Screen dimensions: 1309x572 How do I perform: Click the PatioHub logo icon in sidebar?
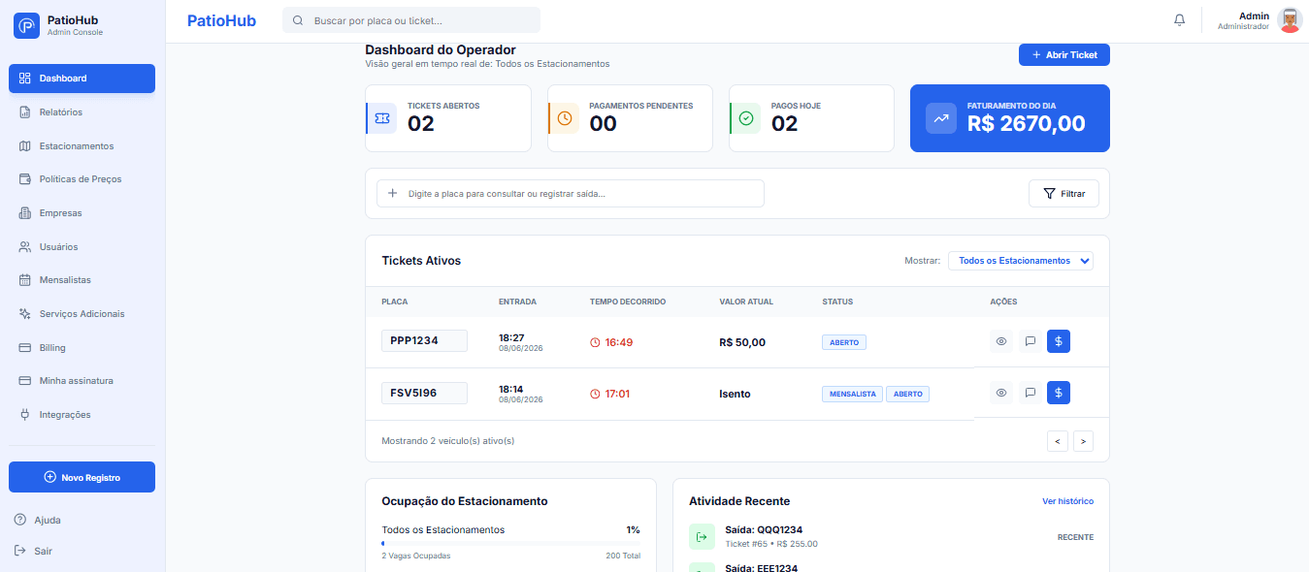coord(27,25)
